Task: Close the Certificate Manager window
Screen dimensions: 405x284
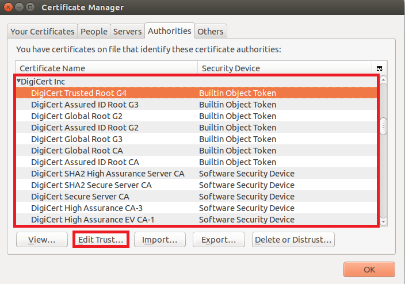Action: (x=8, y=7)
